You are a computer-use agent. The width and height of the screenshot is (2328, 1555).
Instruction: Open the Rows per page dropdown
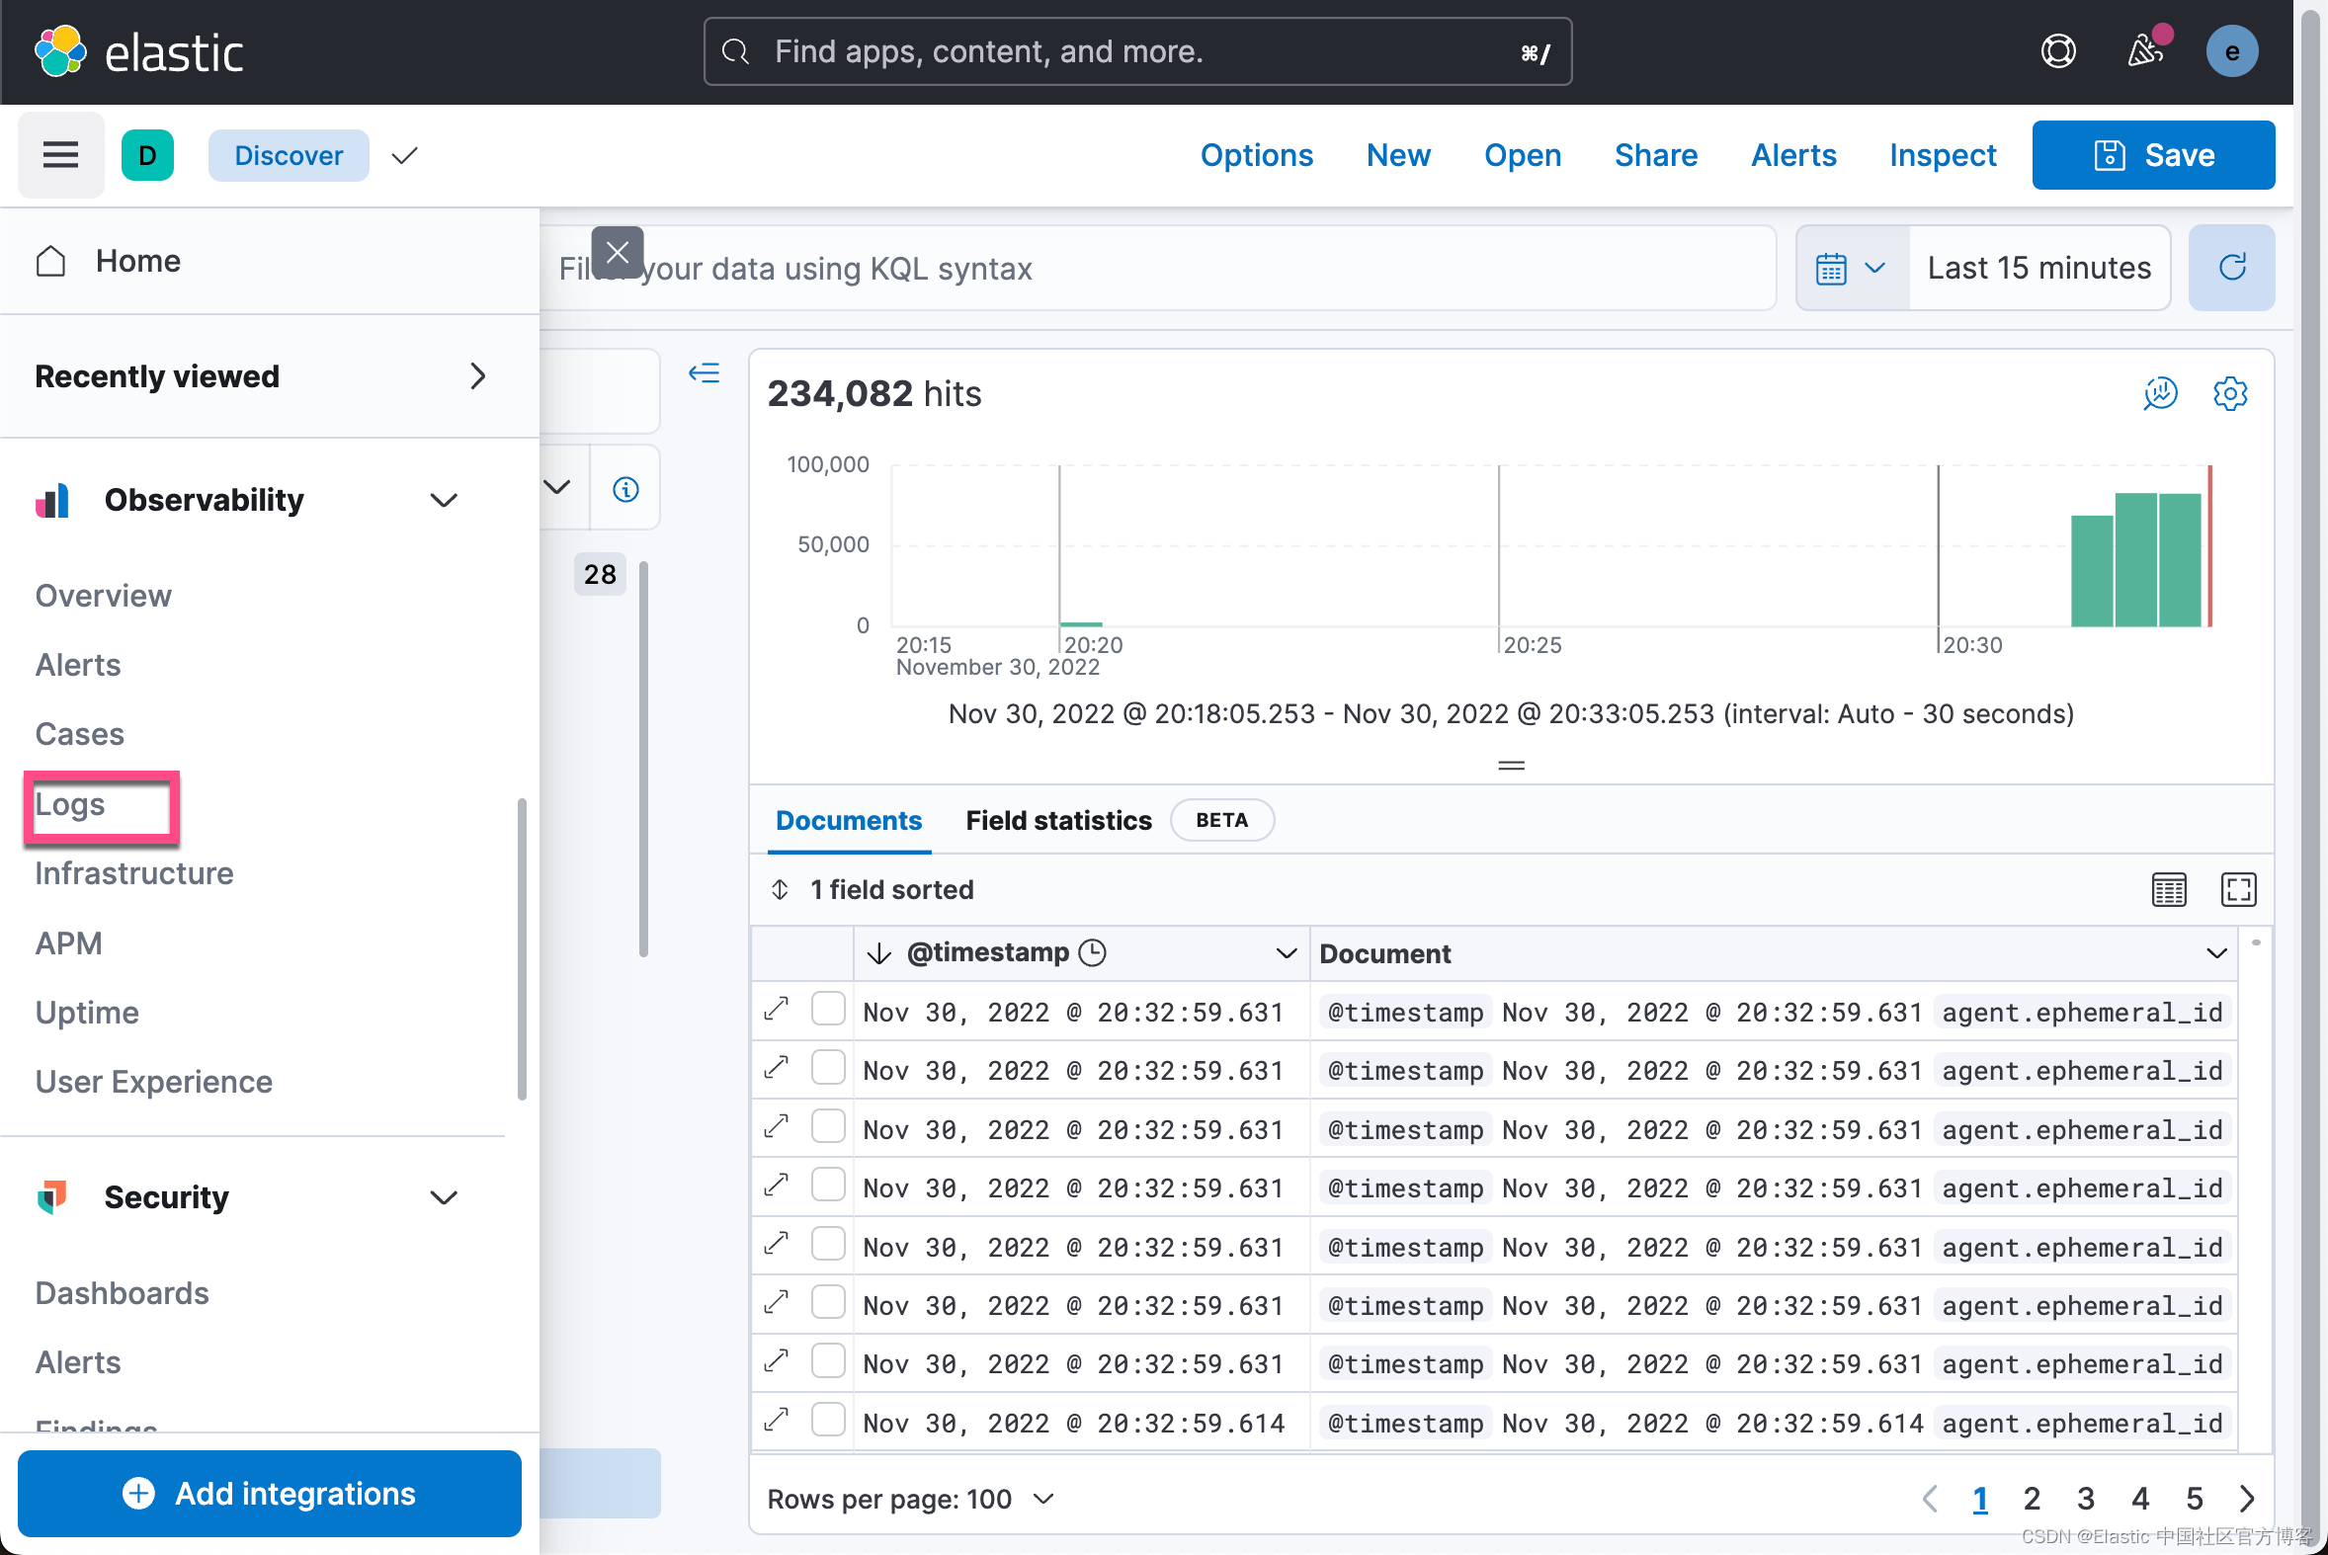910,1499
